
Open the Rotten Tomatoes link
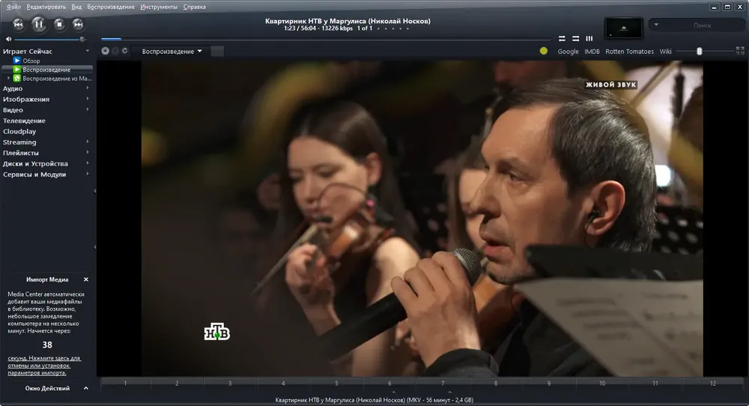(x=630, y=51)
